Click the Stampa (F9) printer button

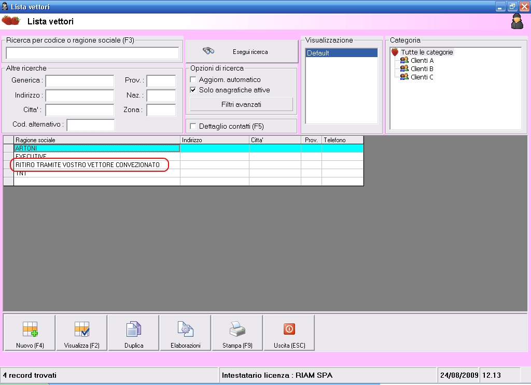[237, 333]
